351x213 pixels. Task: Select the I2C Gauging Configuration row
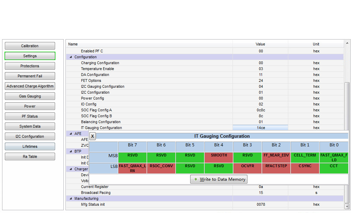point(205,86)
